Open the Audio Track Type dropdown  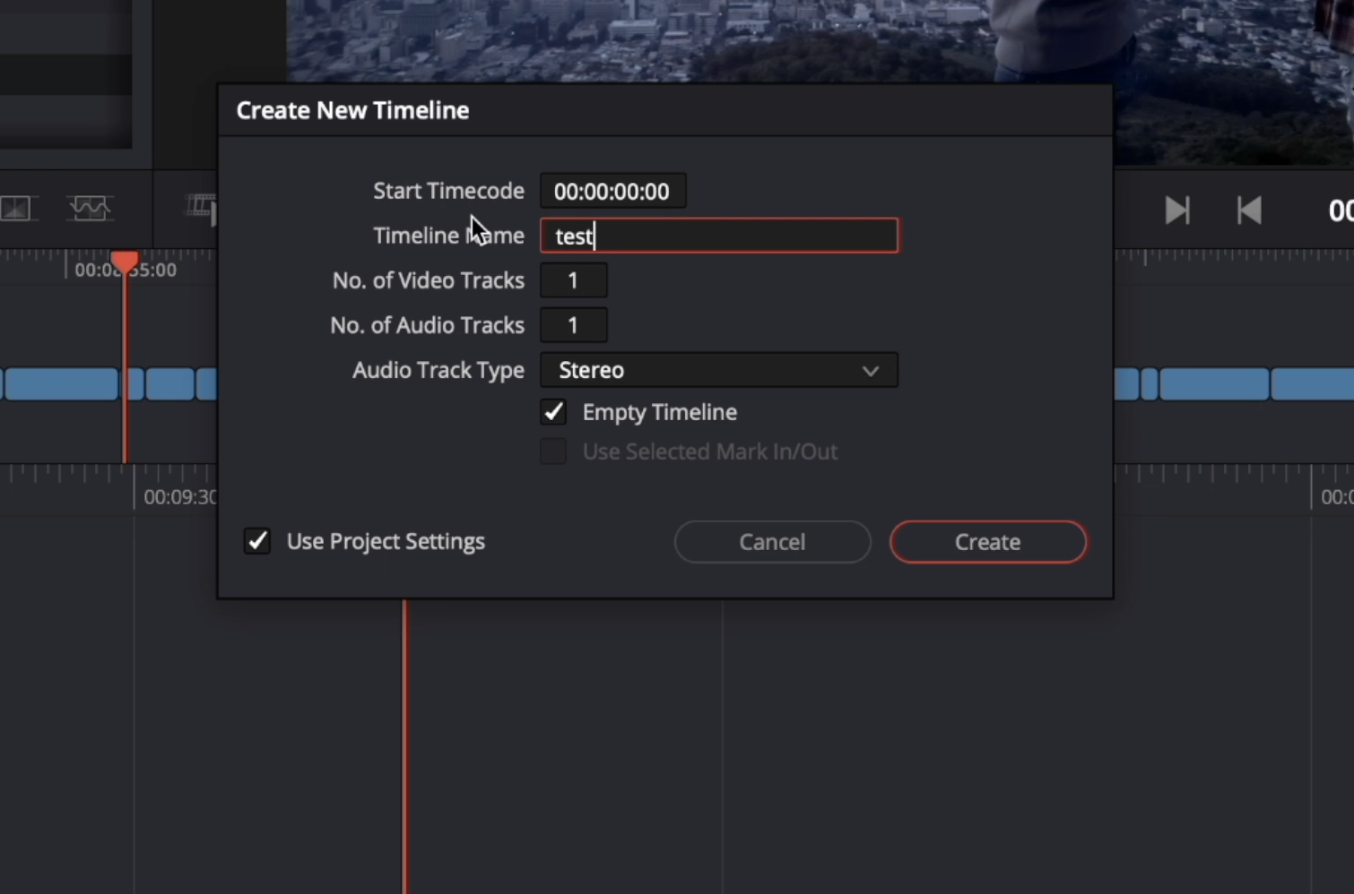[x=718, y=370]
